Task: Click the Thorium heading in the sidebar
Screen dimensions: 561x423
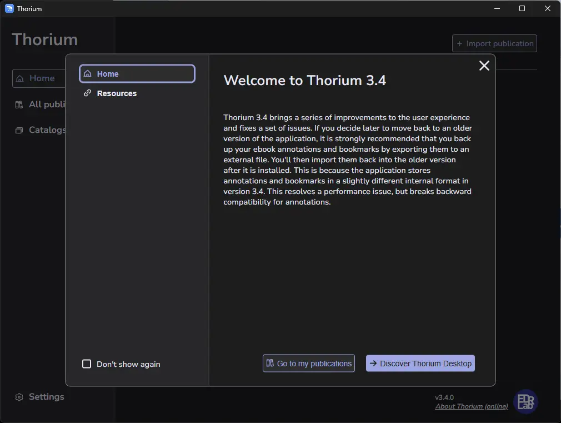Action: click(45, 39)
